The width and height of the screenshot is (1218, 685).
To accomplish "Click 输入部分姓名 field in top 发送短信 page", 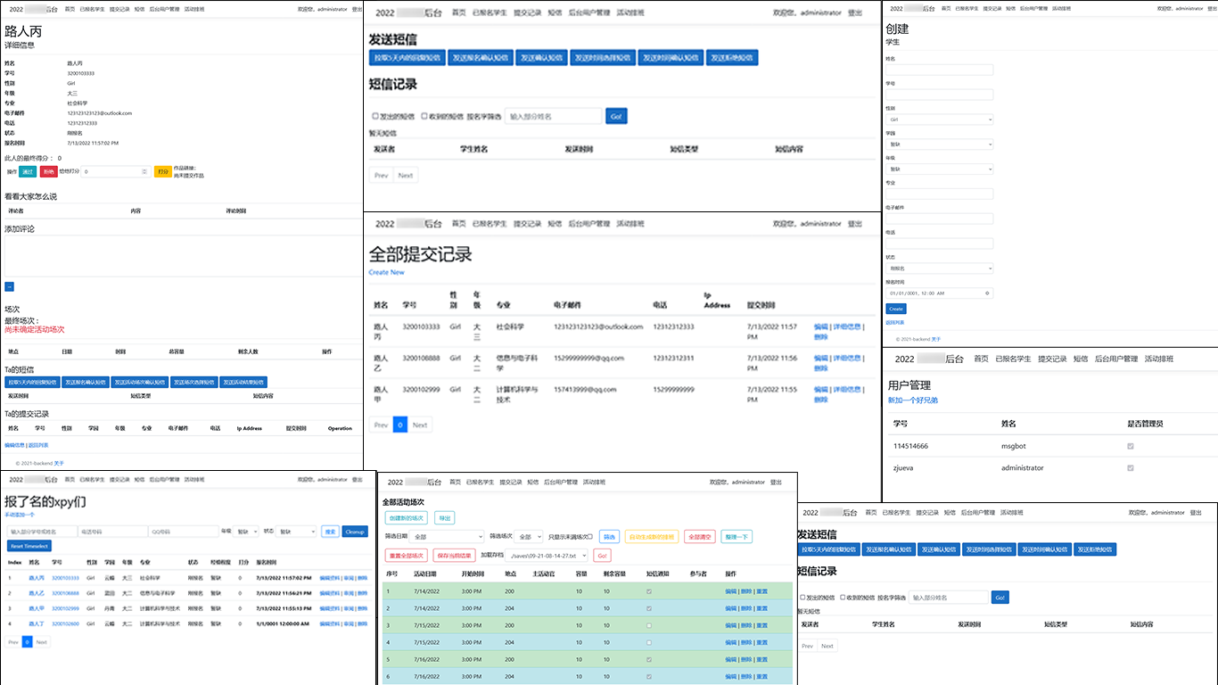I will (553, 116).
